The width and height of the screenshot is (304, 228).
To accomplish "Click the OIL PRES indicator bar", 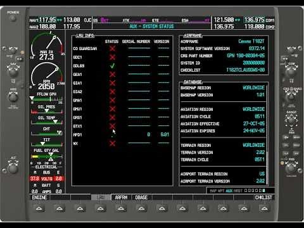I will (x=47, y=111).
